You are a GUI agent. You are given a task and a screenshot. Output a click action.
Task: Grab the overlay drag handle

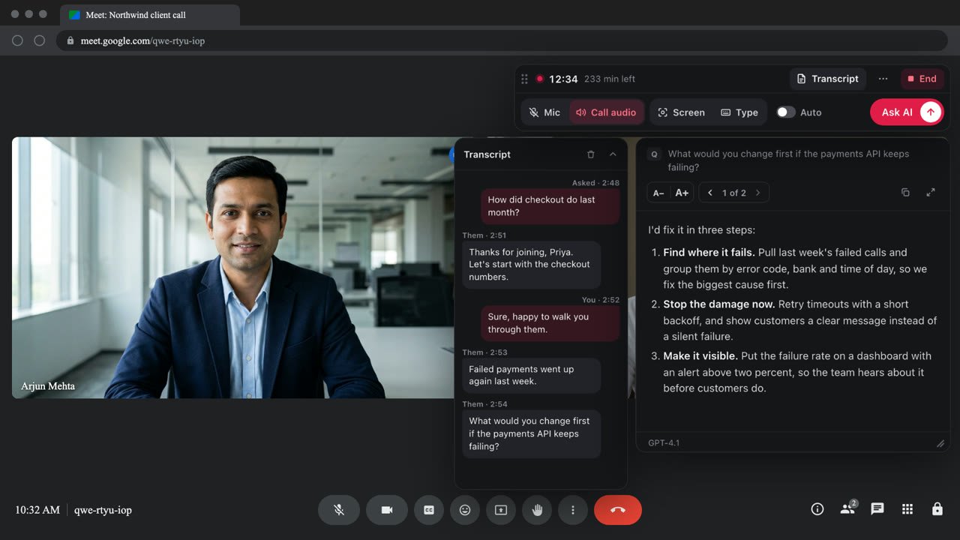pos(524,79)
